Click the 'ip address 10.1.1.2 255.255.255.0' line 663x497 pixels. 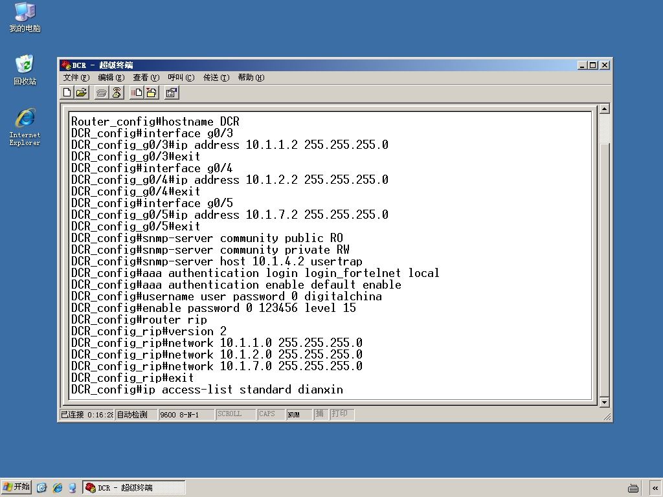coord(230,145)
